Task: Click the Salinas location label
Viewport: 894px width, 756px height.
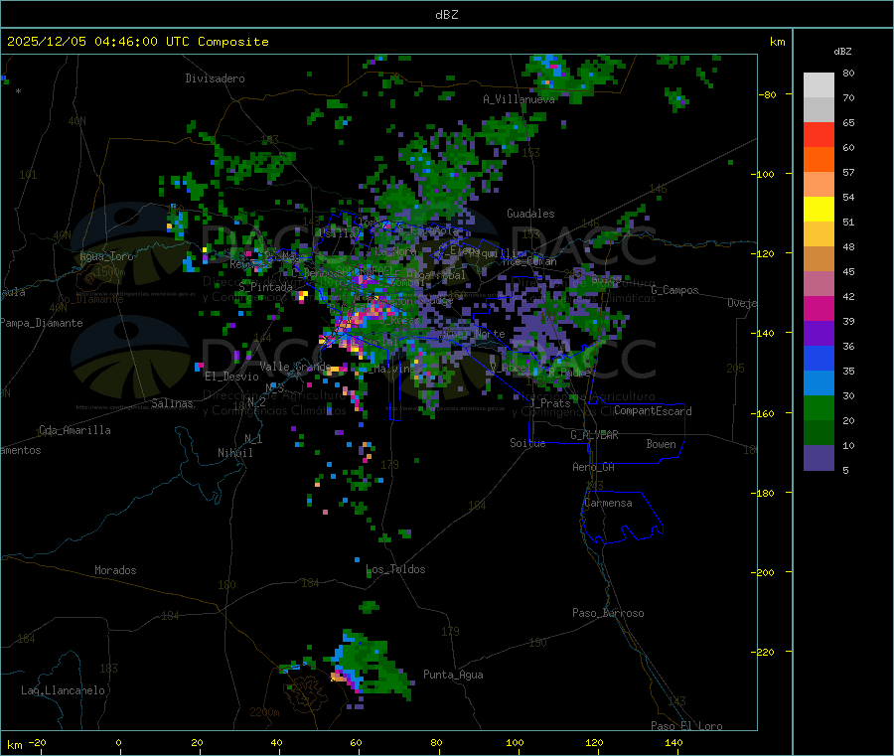Action: tap(172, 403)
